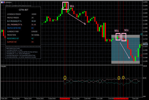This screenshot has width=149, height=100.
Task: Click the red 2019.12.31 date marker on time axis
Action: coord(65,99)
